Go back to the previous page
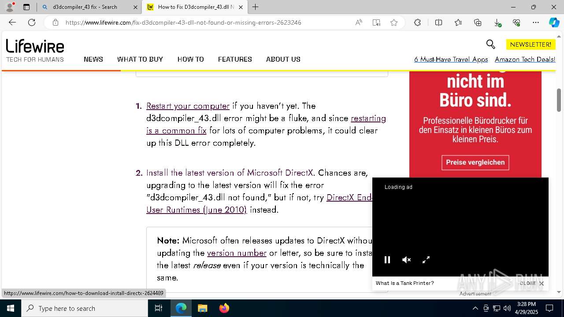Screen dimensions: 564x317 12,22
